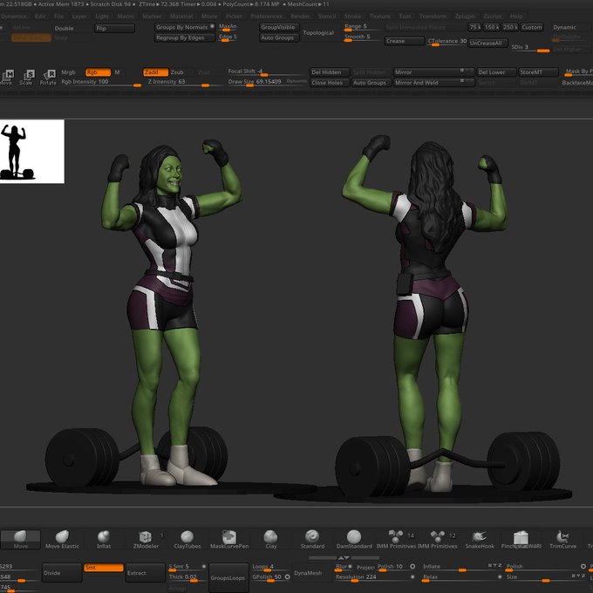The image size is (593, 593).
Task: Open the Zplugin menu
Action: (465, 17)
